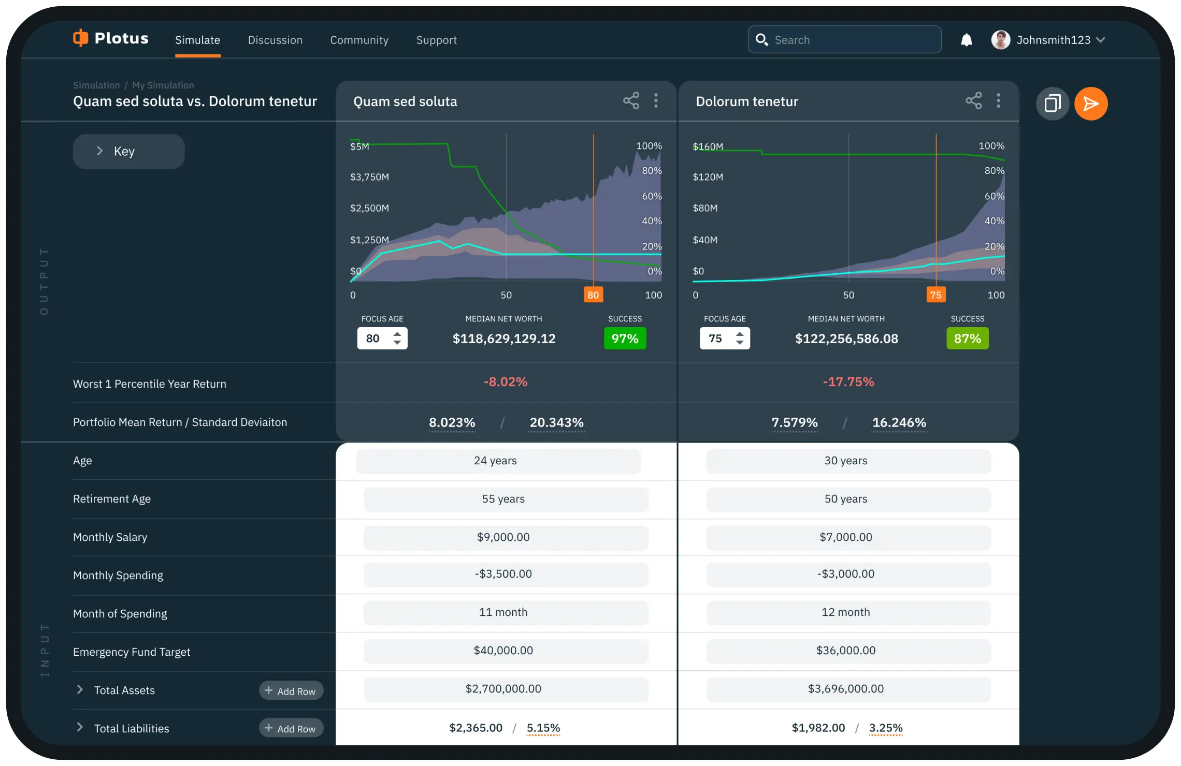This screenshot has width=1181, height=766.
Task: Click the duplicate simulation copy icon
Action: coord(1052,104)
